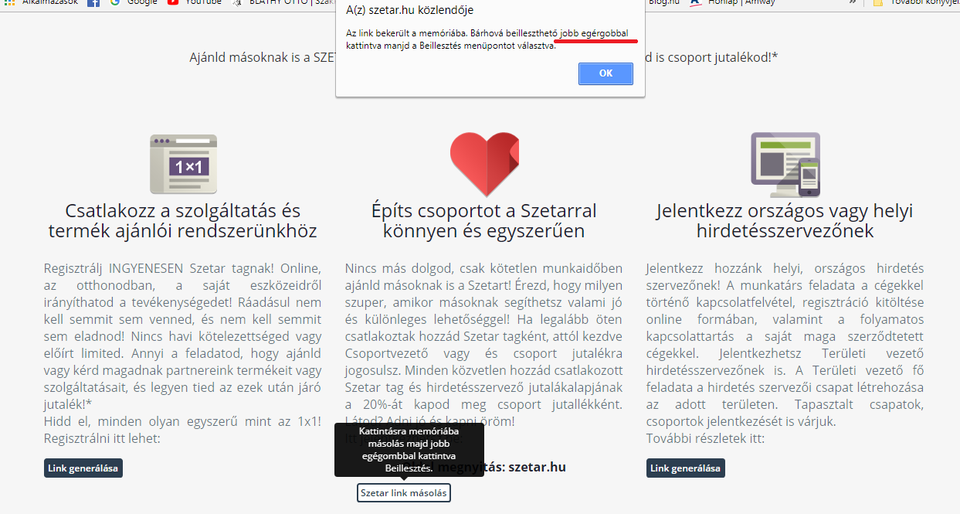Open the Google bookmark
Image resolution: width=960 pixels, height=514 pixels.
click(x=134, y=3)
